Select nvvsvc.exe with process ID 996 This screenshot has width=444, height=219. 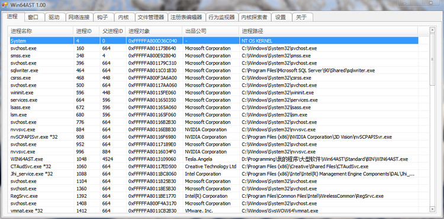(214, 152)
